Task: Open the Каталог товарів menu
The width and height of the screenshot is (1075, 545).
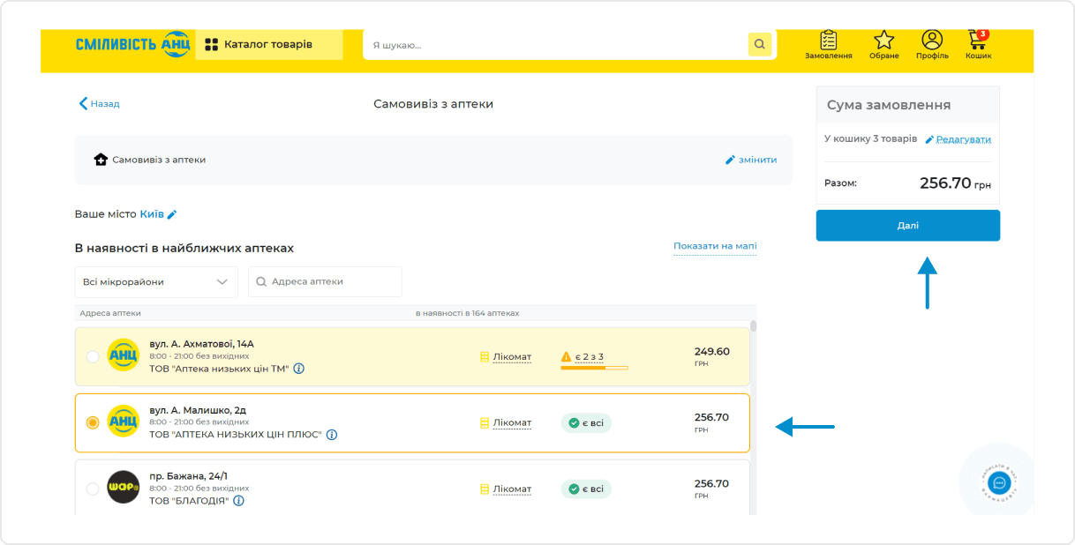Action: (x=268, y=45)
